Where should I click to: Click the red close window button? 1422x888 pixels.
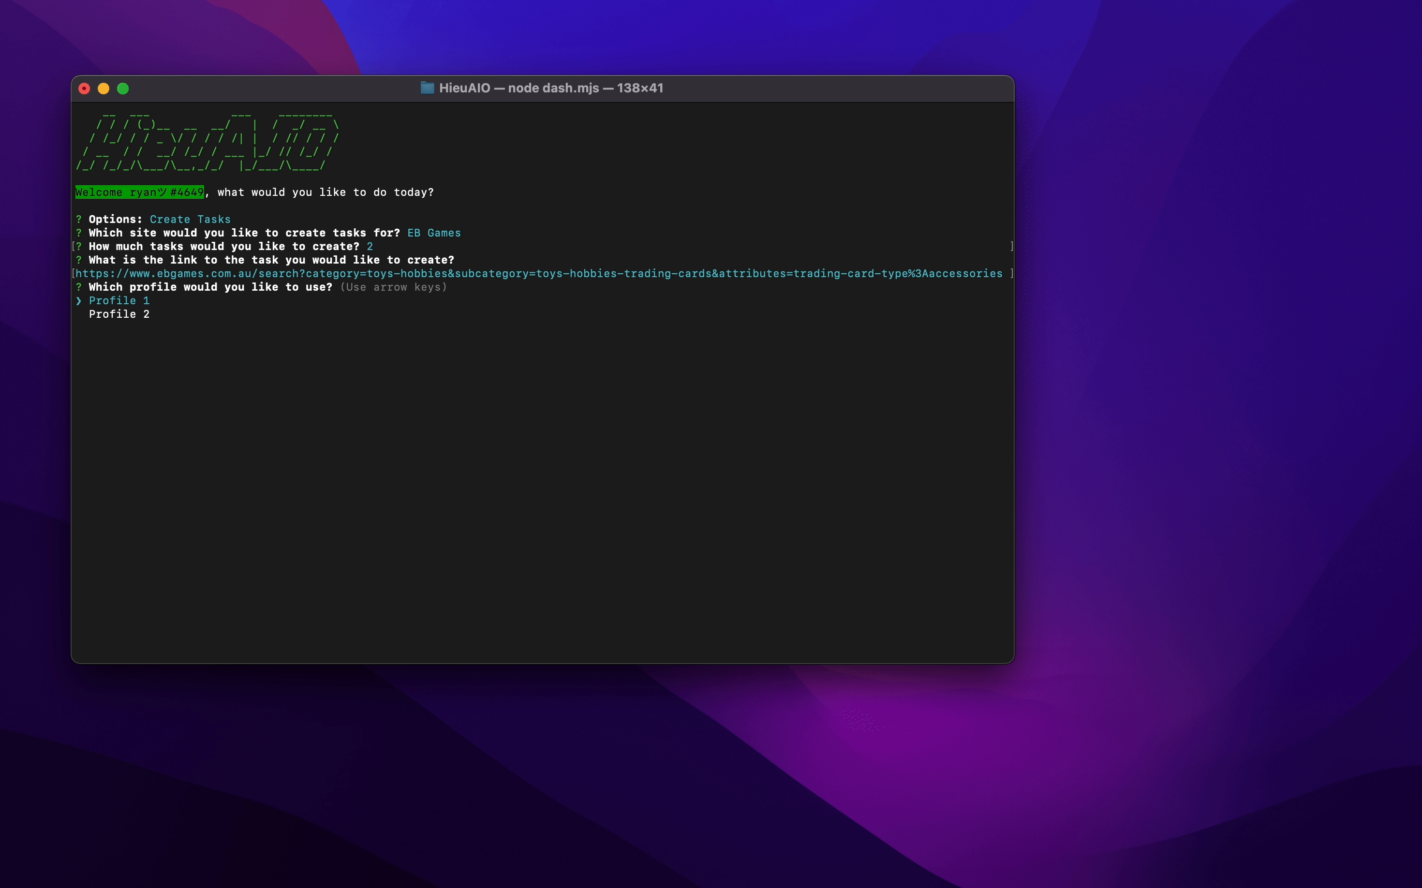tap(84, 89)
